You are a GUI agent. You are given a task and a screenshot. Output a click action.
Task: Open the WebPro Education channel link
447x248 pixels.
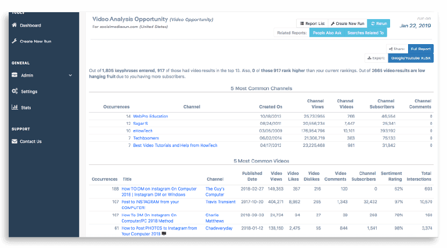tap(150, 116)
